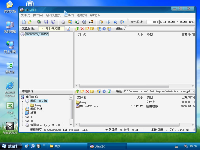Click the Add to image icon in local toolbar
Viewport: 200px width, 150px height.
99,91
